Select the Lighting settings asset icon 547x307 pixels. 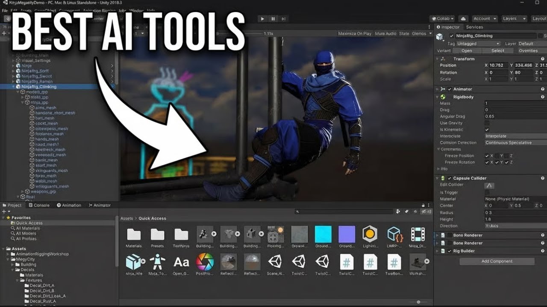370,235
